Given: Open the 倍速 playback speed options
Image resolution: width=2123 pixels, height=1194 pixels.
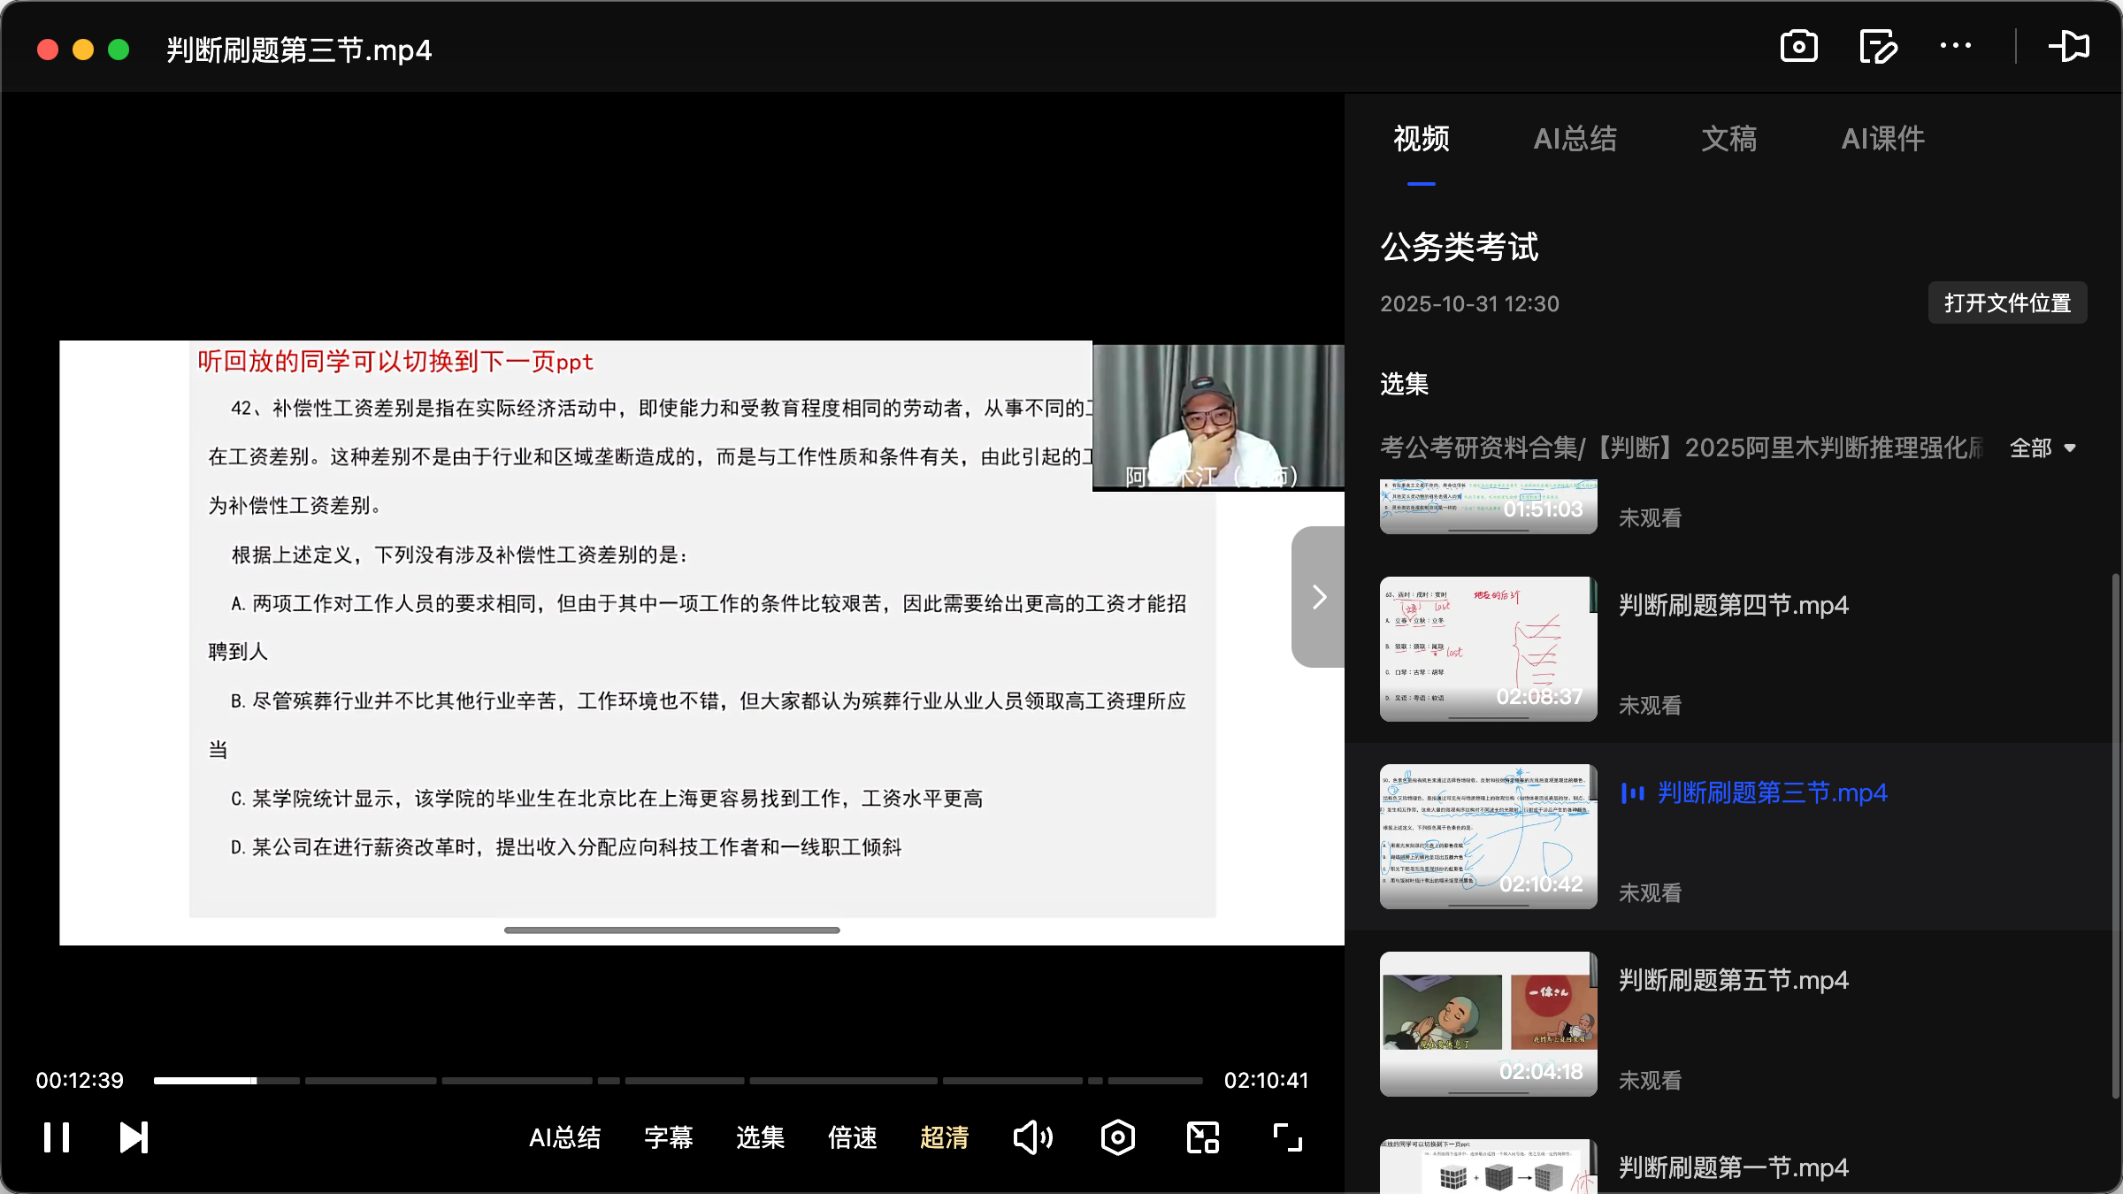Looking at the screenshot, I should [852, 1137].
